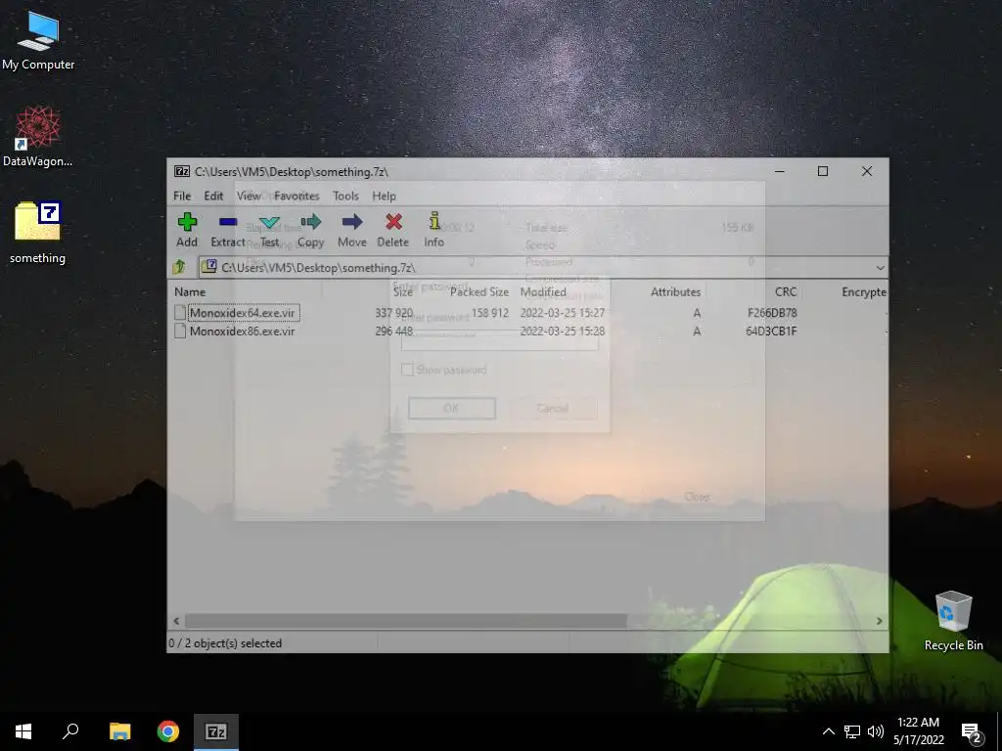Select the Monoxidex64.exe.vir file icon
Screen dimensions: 1002x751
pos(180,312)
